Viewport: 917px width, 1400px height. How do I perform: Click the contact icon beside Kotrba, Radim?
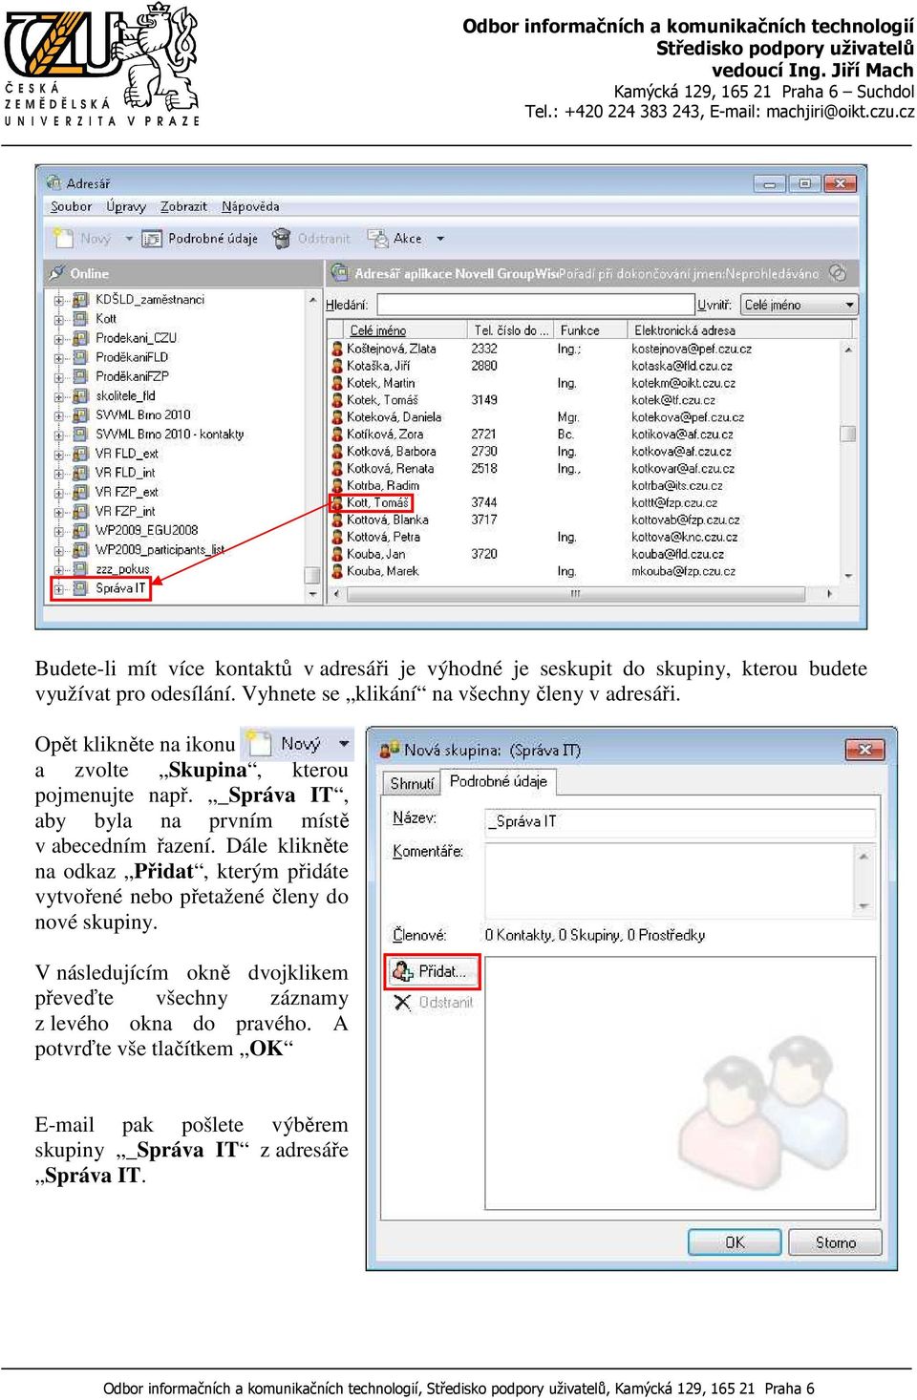point(337,486)
